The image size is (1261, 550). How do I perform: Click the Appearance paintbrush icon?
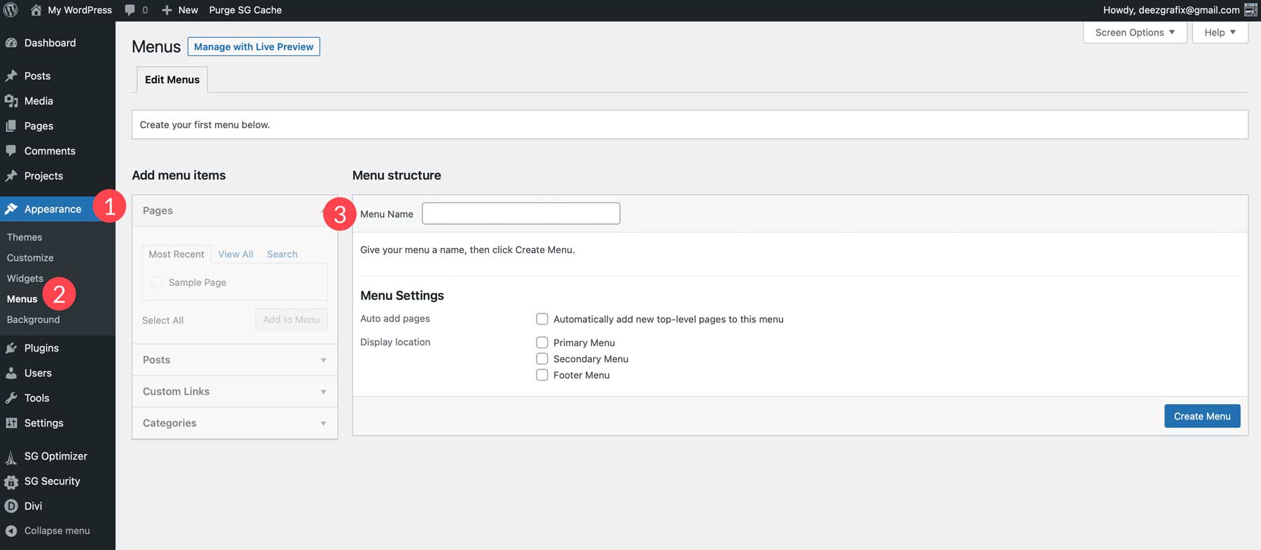click(x=11, y=209)
